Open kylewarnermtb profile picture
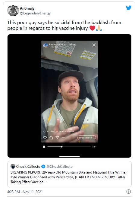 46,45
